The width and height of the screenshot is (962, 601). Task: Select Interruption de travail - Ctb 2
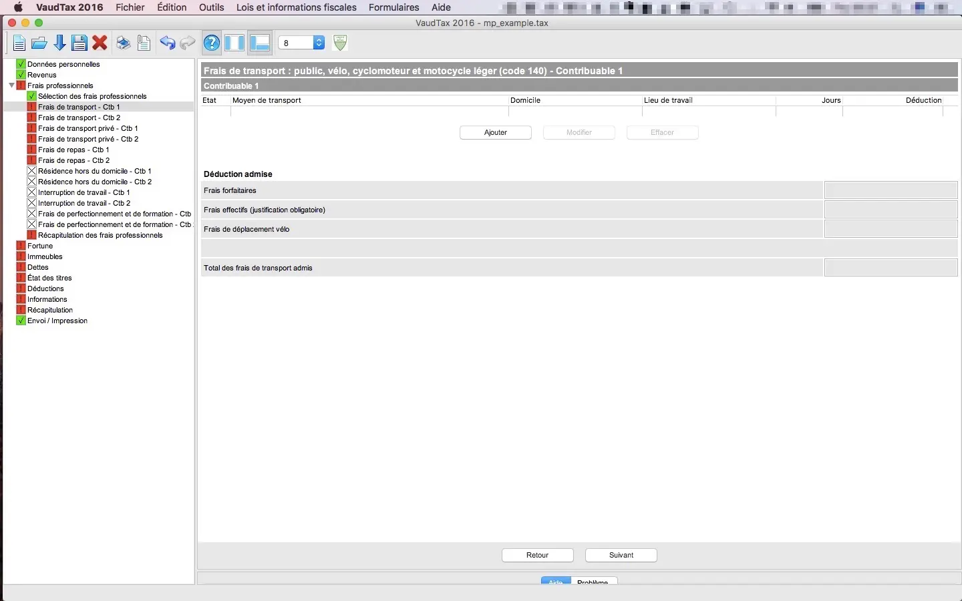click(x=84, y=203)
